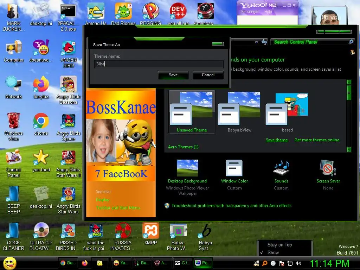Viewport: 360px width, 270px height.
Task: Focus the Search Control Panel box
Action: pyautogui.click(x=313, y=42)
